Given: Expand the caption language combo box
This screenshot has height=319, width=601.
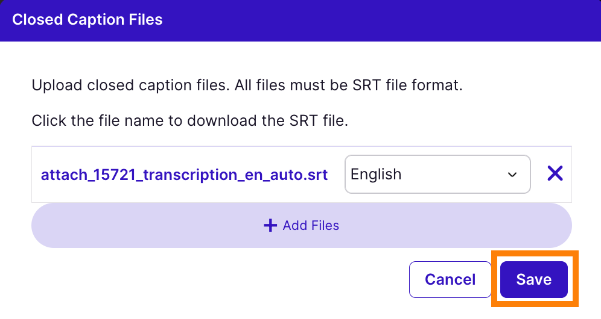Looking at the screenshot, I should point(437,175).
